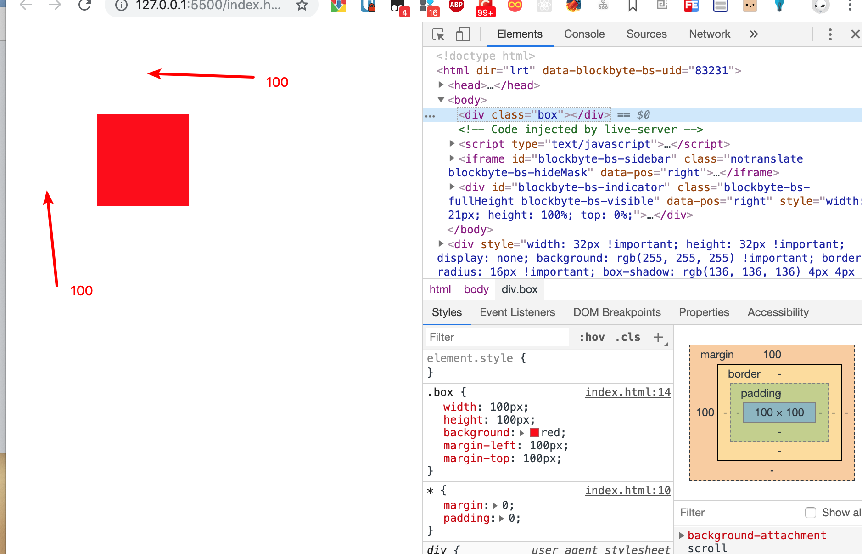Expand the margin shorthand in * rule
Image resolution: width=862 pixels, height=554 pixels.
pyautogui.click(x=495, y=505)
